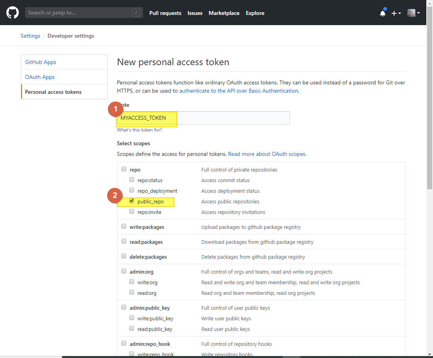Open the plus create-new dropdown
The width and height of the screenshot is (433, 358).
point(396,13)
